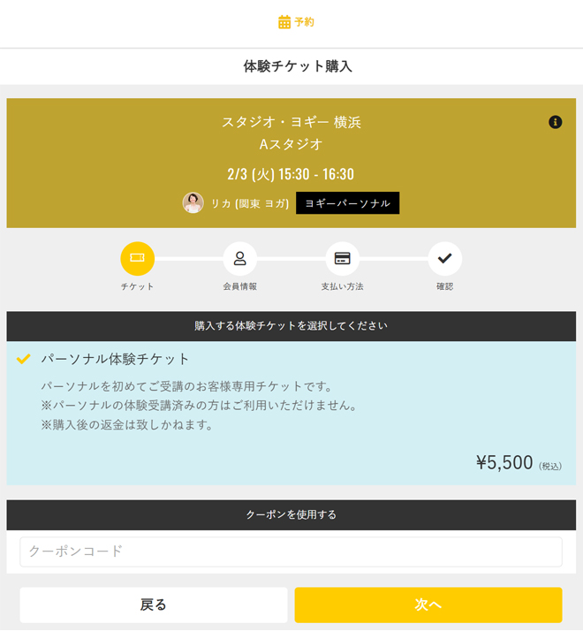Focus the クーポンコード input field
The image size is (583, 639).
pyautogui.click(x=291, y=552)
